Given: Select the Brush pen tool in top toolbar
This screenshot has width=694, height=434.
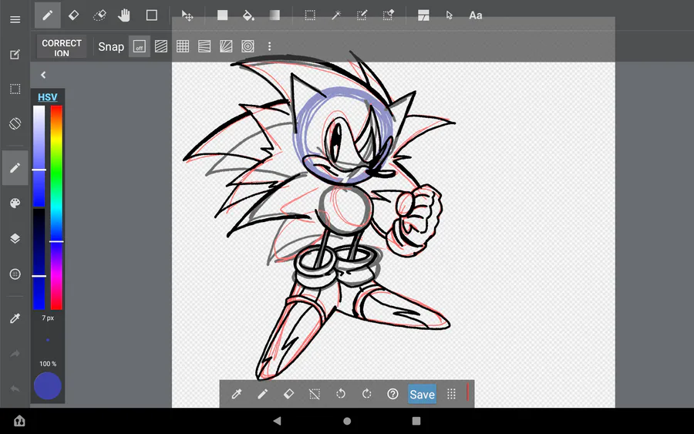Looking at the screenshot, I should click(47, 15).
